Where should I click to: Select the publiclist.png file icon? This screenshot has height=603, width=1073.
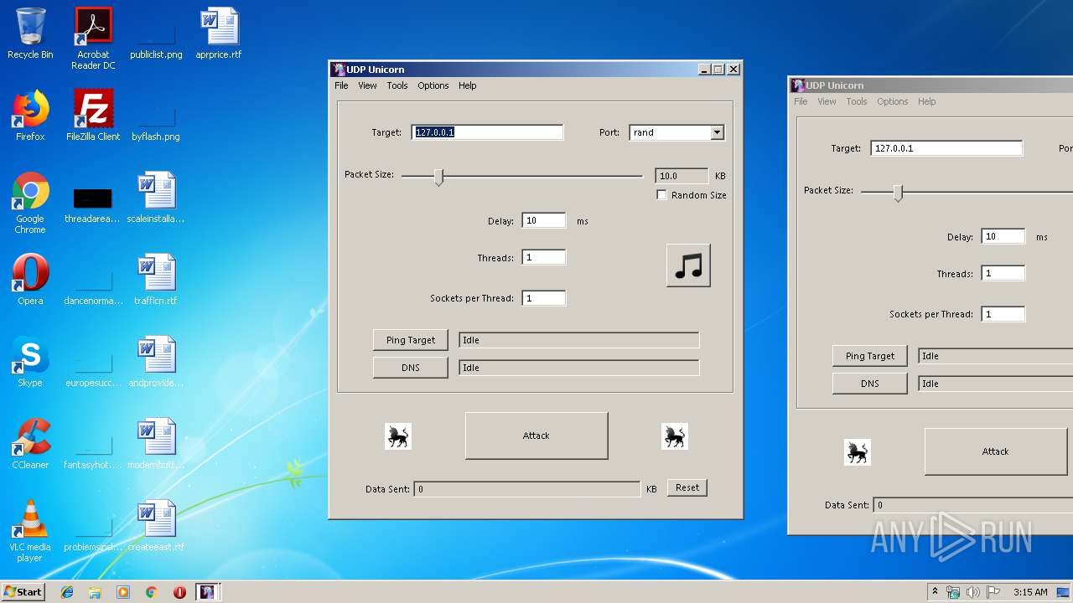(156, 34)
